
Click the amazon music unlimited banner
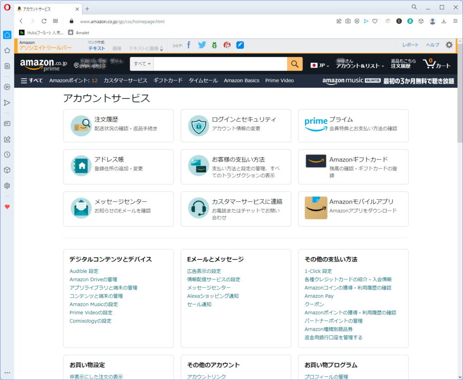pyautogui.click(x=388, y=80)
